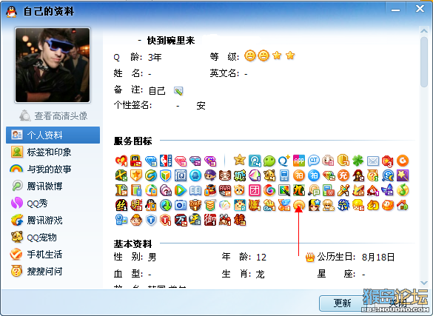Screen dimensions: 433x316
Task: Click the blue T shield icon
Action: pyautogui.click(x=151, y=221)
